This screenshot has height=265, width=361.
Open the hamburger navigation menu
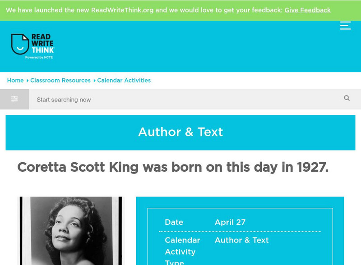pyautogui.click(x=345, y=25)
